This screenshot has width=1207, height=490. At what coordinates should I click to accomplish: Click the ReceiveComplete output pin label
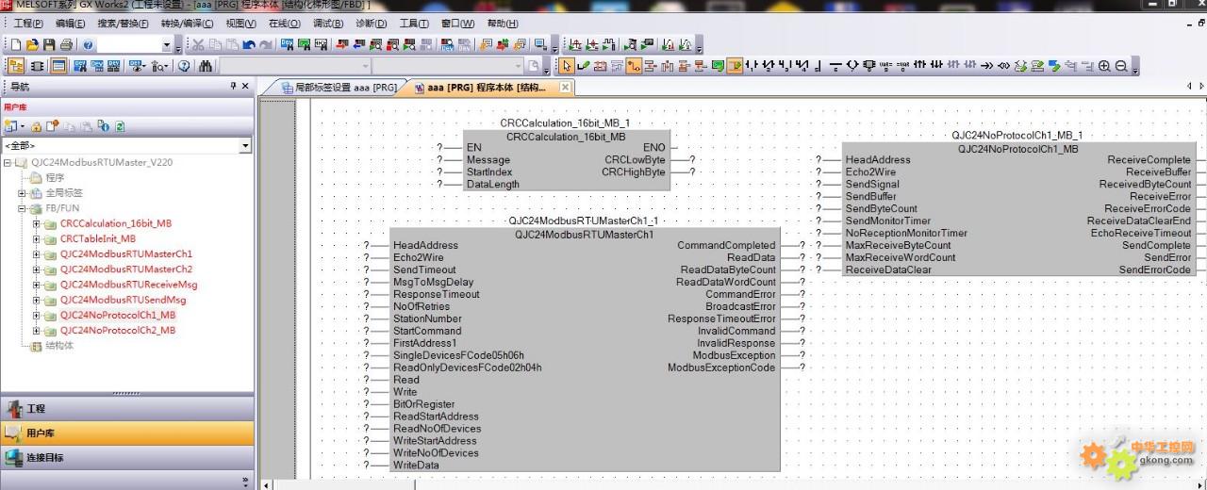pos(1149,160)
